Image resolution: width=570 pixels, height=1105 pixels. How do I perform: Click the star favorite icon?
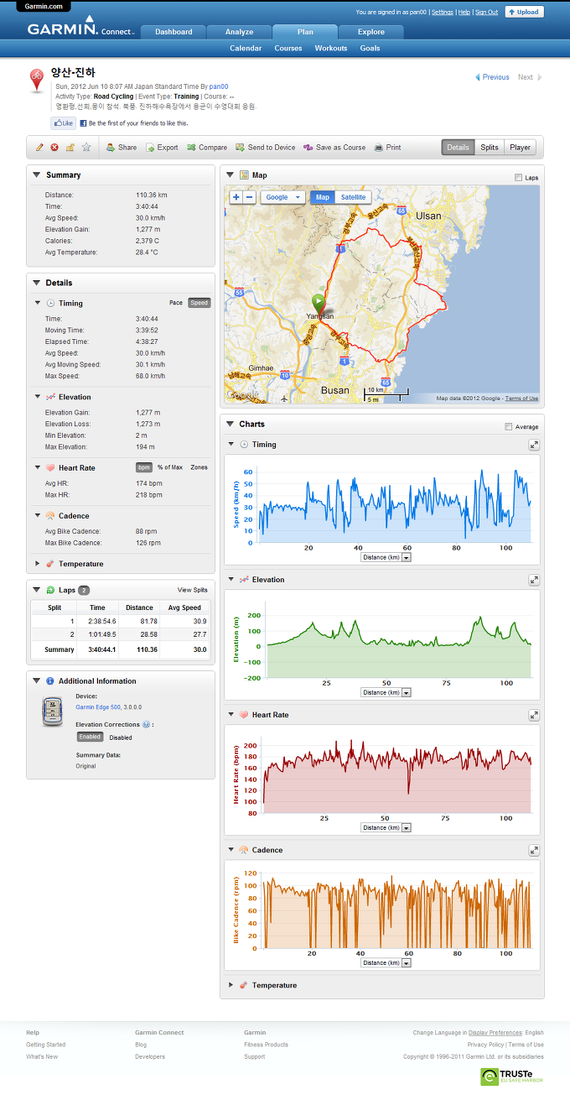point(86,148)
